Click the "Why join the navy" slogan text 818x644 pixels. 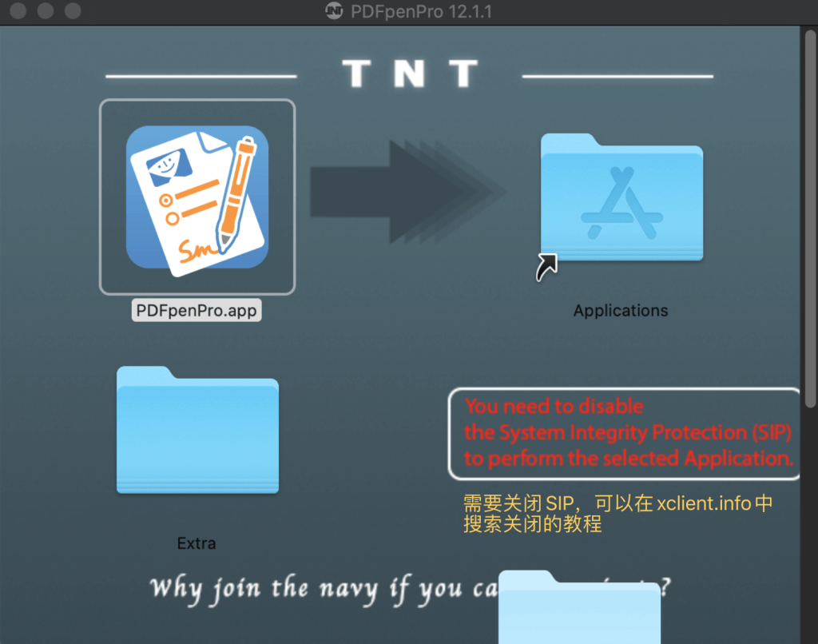click(x=320, y=589)
